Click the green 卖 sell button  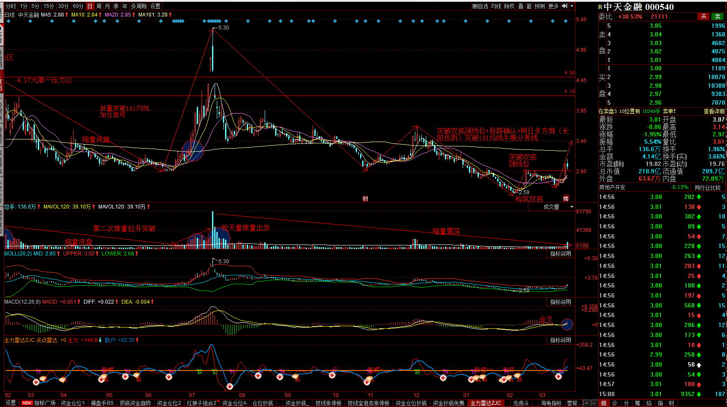point(718,17)
